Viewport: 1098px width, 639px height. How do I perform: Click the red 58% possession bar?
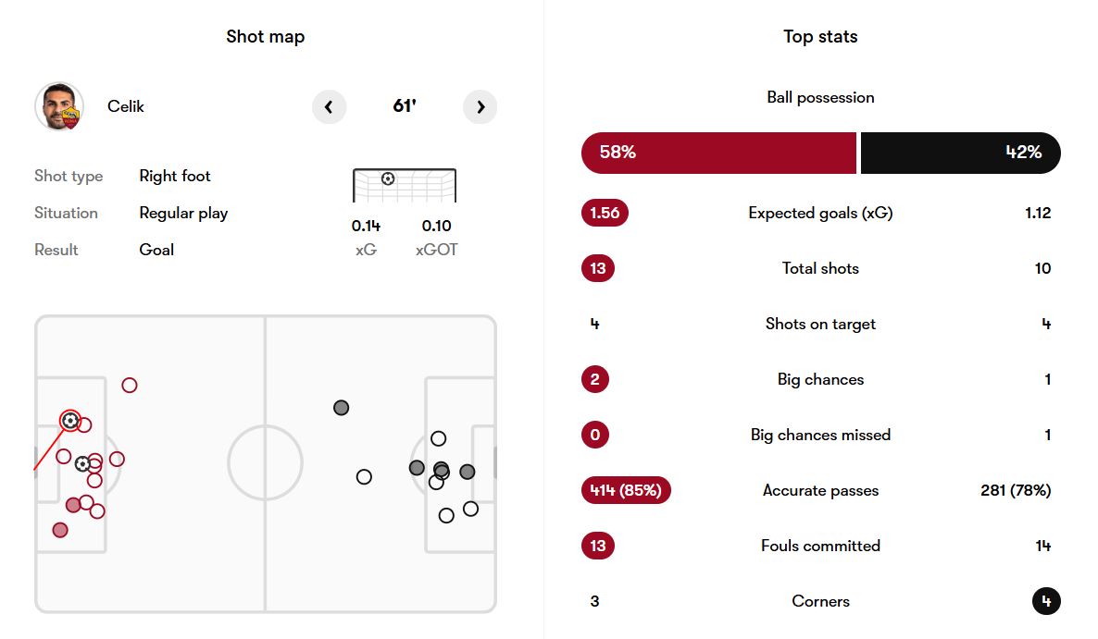point(718,153)
